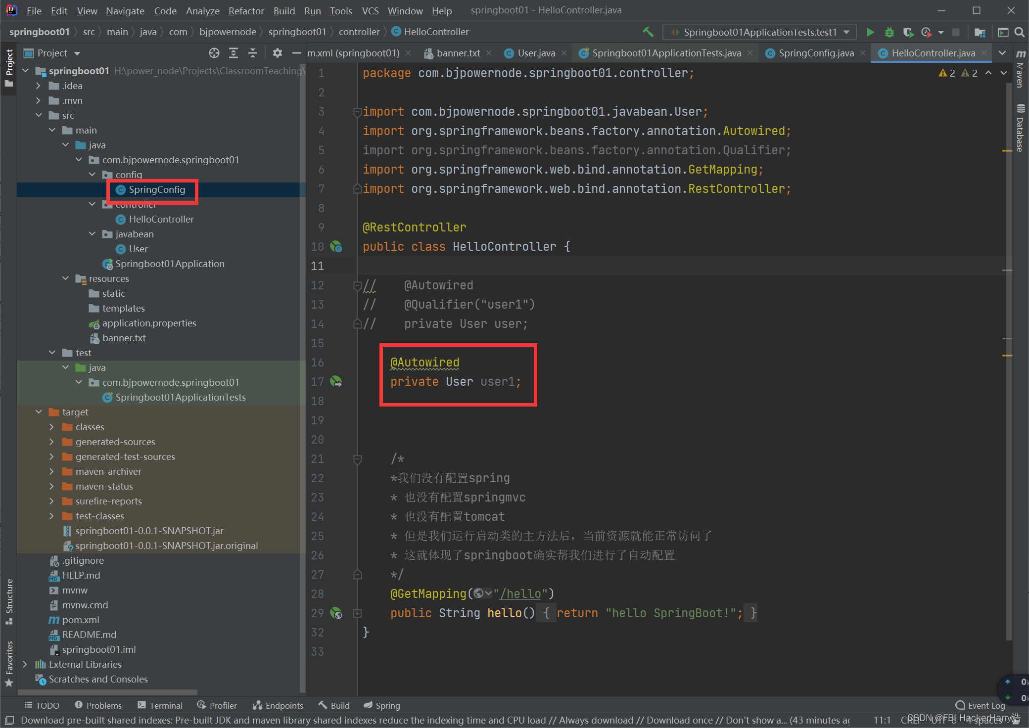Select Springboot01Application class
Image resolution: width=1029 pixels, height=728 pixels.
point(170,264)
